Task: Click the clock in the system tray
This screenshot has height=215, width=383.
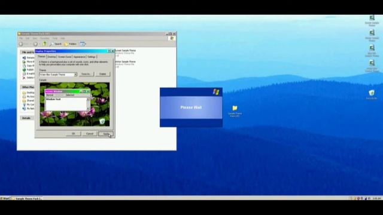Action: point(377,198)
